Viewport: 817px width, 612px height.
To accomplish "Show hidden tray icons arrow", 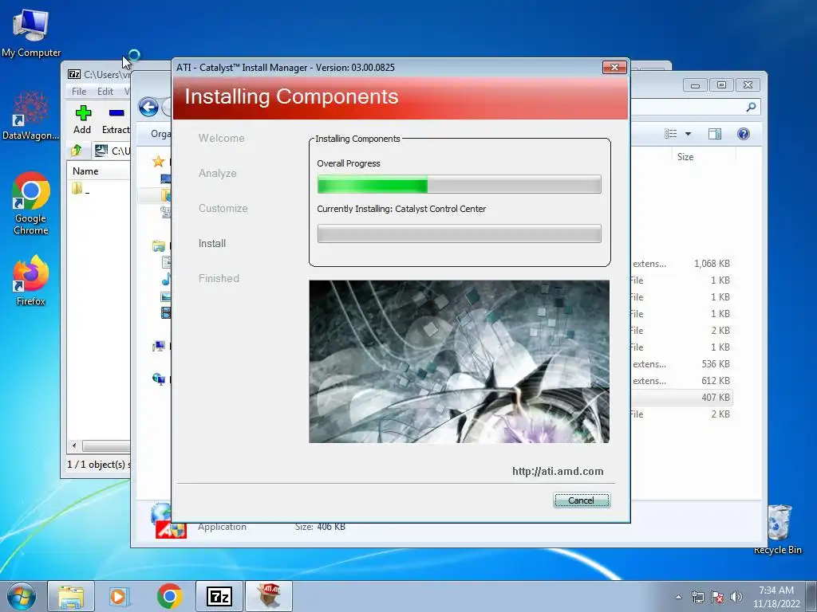I will 678,597.
